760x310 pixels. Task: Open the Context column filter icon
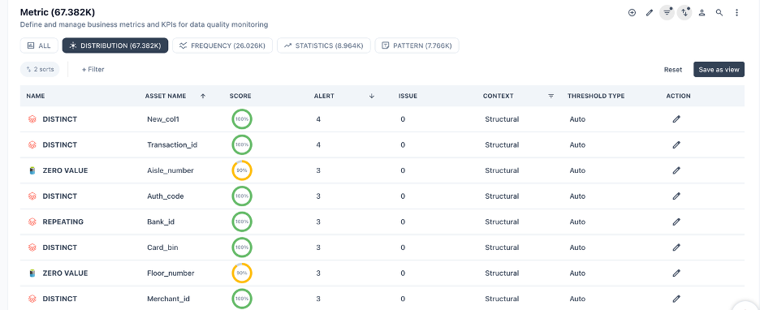pyautogui.click(x=551, y=96)
